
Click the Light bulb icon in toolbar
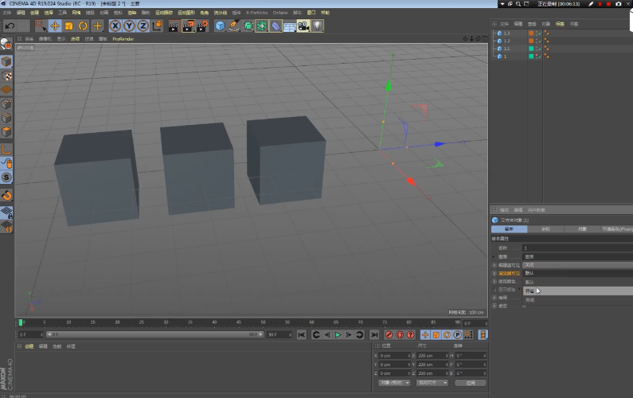(318, 25)
